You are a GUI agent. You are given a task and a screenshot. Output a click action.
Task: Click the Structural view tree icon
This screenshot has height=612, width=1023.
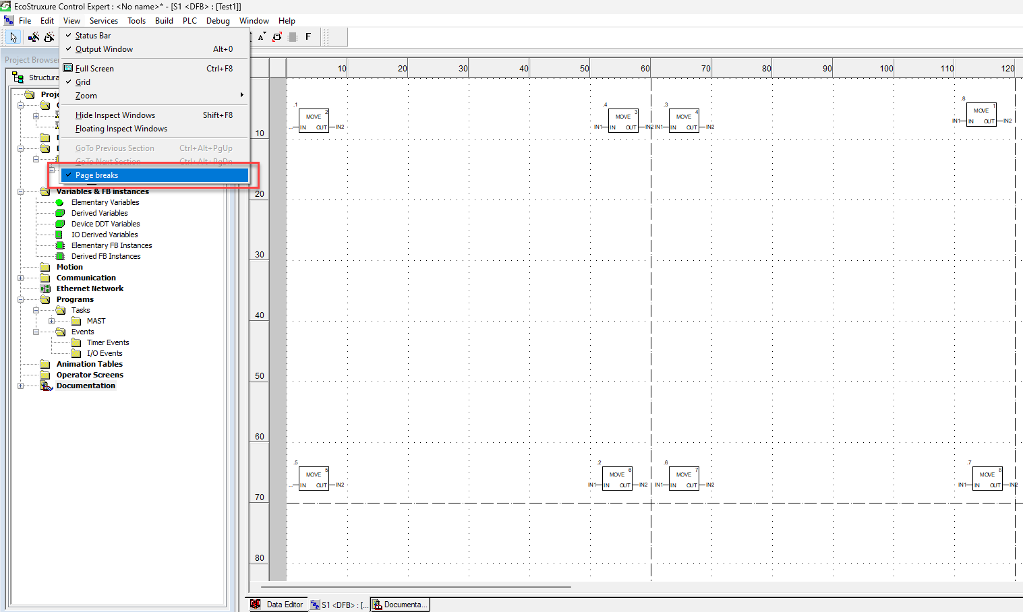tap(18, 78)
